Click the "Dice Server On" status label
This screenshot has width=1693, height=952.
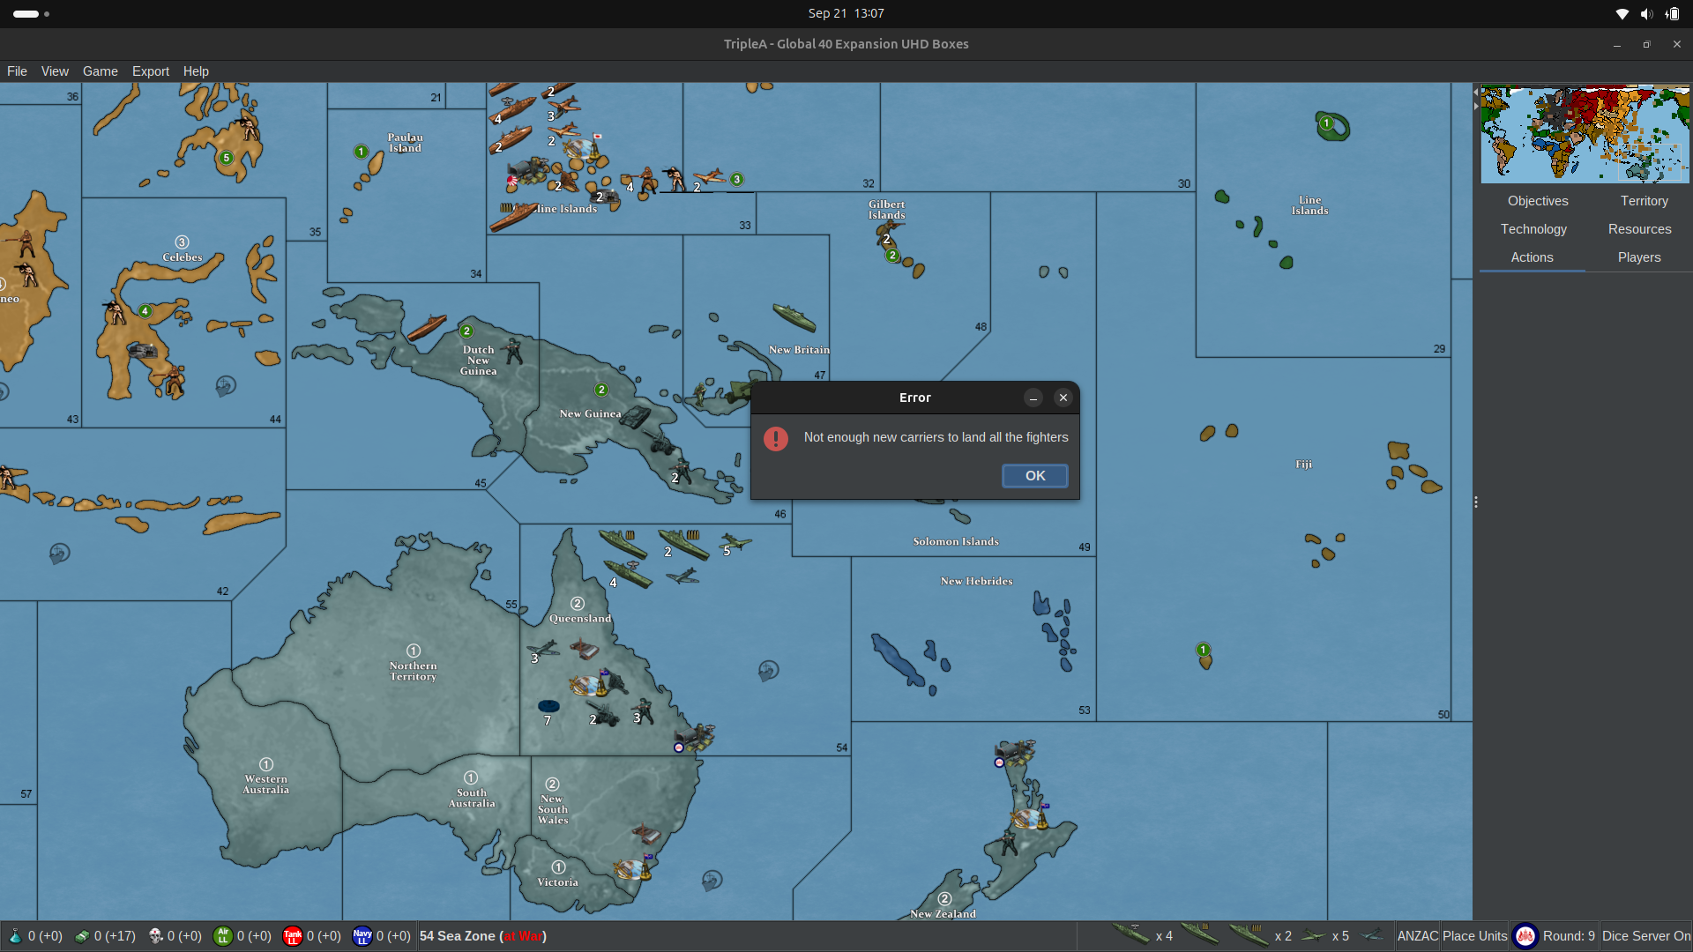(1646, 936)
